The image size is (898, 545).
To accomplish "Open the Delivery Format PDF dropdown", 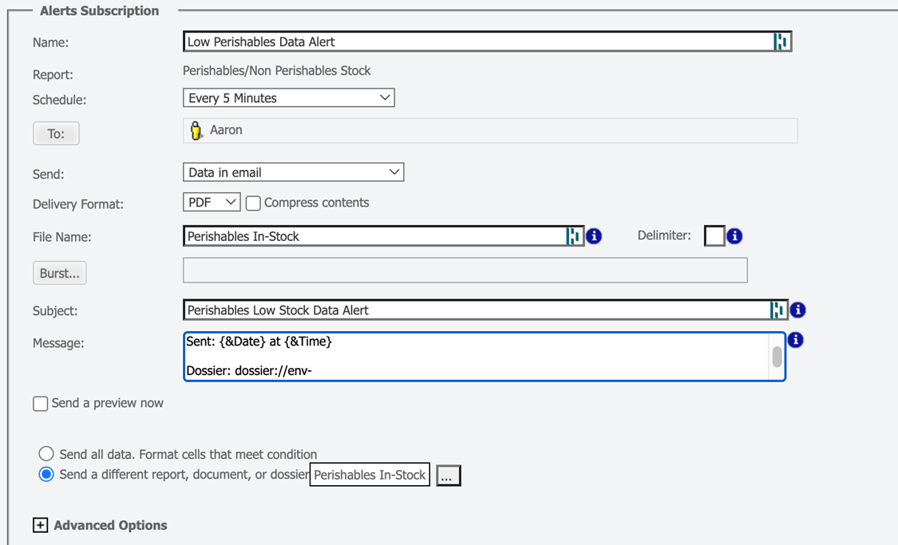I will point(211,203).
